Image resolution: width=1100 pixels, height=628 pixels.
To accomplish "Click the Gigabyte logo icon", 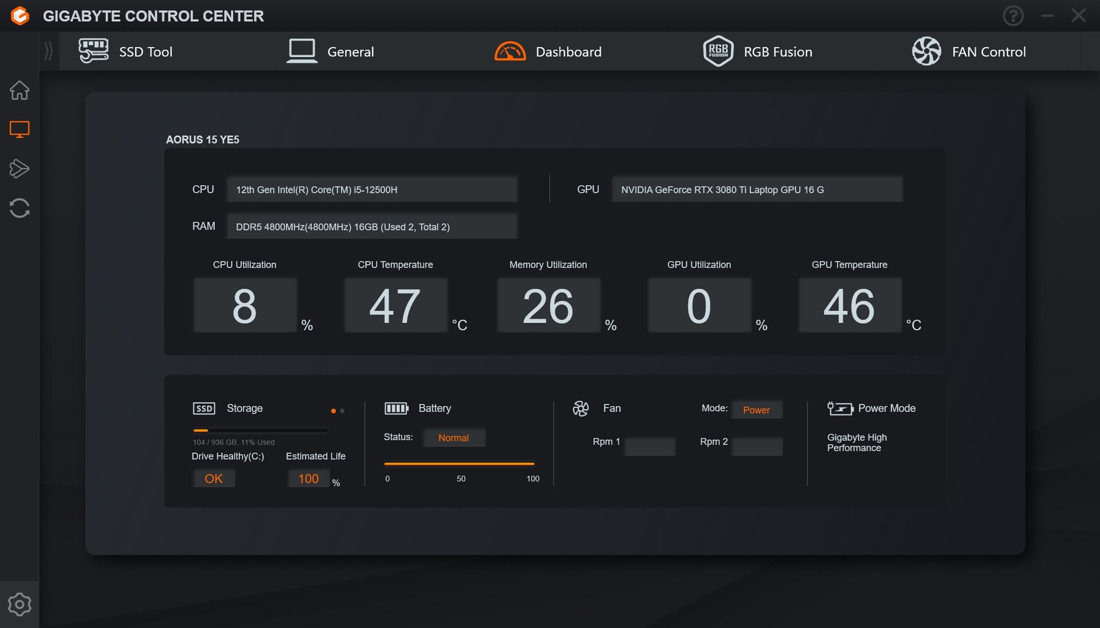I will click(x=20, y=15).
